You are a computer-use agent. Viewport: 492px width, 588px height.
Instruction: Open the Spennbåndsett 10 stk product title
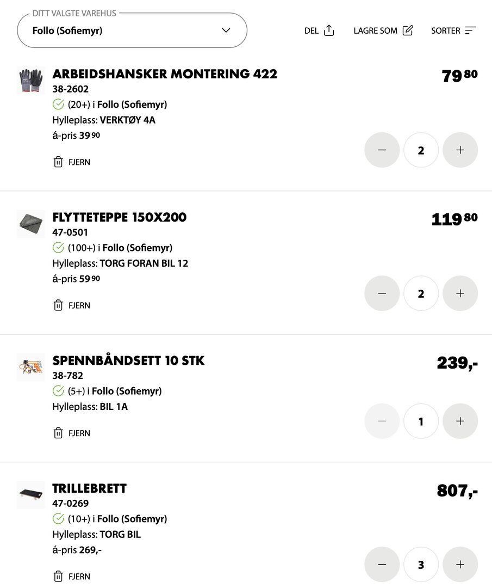pos(128,360)
